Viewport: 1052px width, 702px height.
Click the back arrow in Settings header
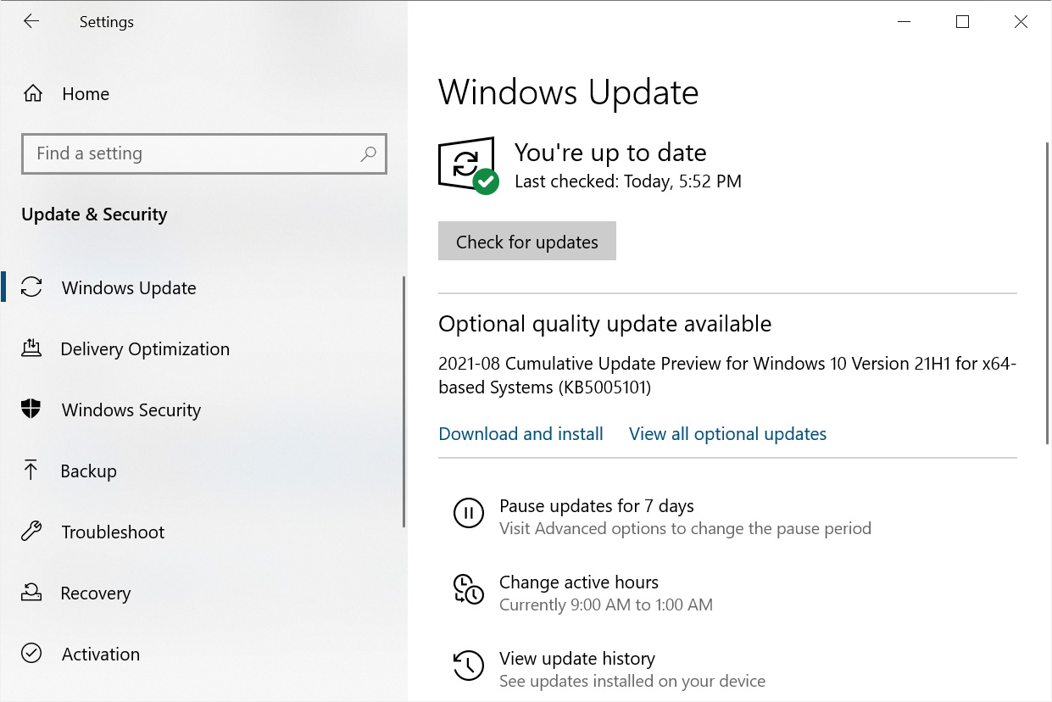point(31,22)
